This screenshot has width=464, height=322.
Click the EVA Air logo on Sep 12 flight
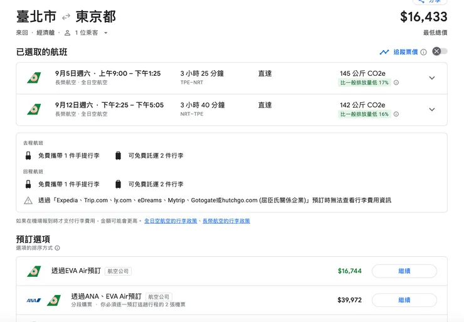coord(34,110)
